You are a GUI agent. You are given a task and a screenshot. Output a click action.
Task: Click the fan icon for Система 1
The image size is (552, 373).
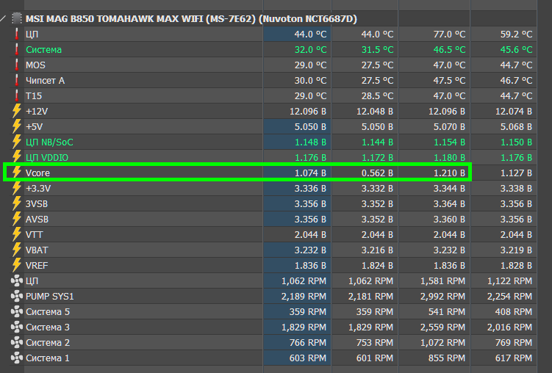point(16,358)
